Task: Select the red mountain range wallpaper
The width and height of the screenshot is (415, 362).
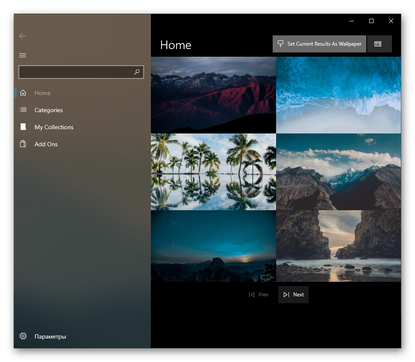Action: [x=213, y=95]
